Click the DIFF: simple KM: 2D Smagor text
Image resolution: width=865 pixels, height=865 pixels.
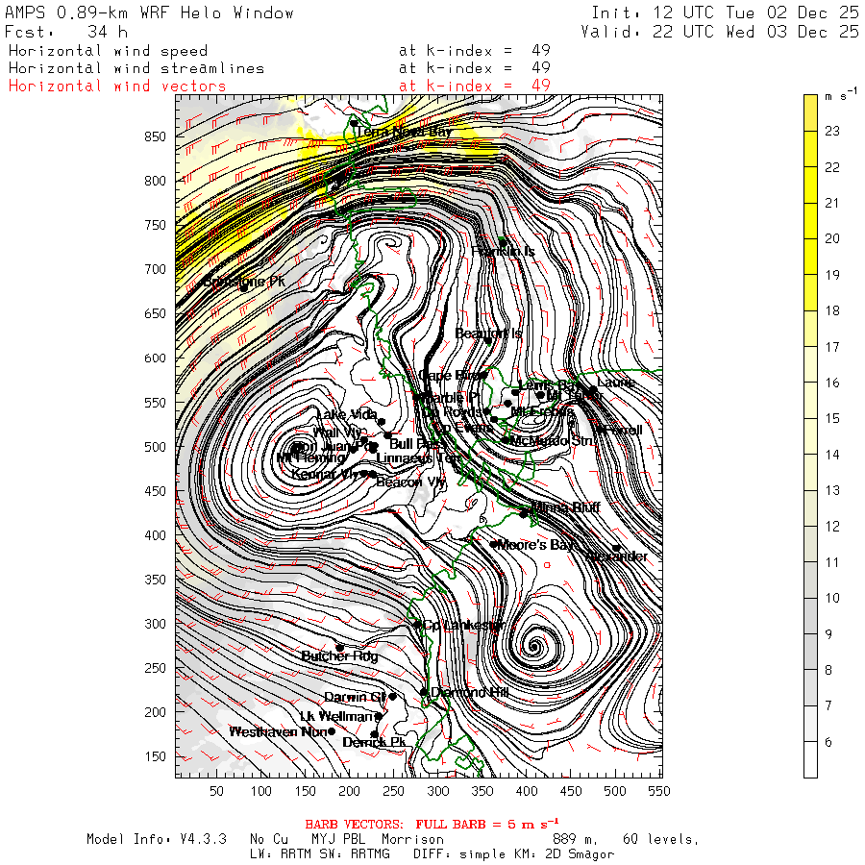[513, 854]
